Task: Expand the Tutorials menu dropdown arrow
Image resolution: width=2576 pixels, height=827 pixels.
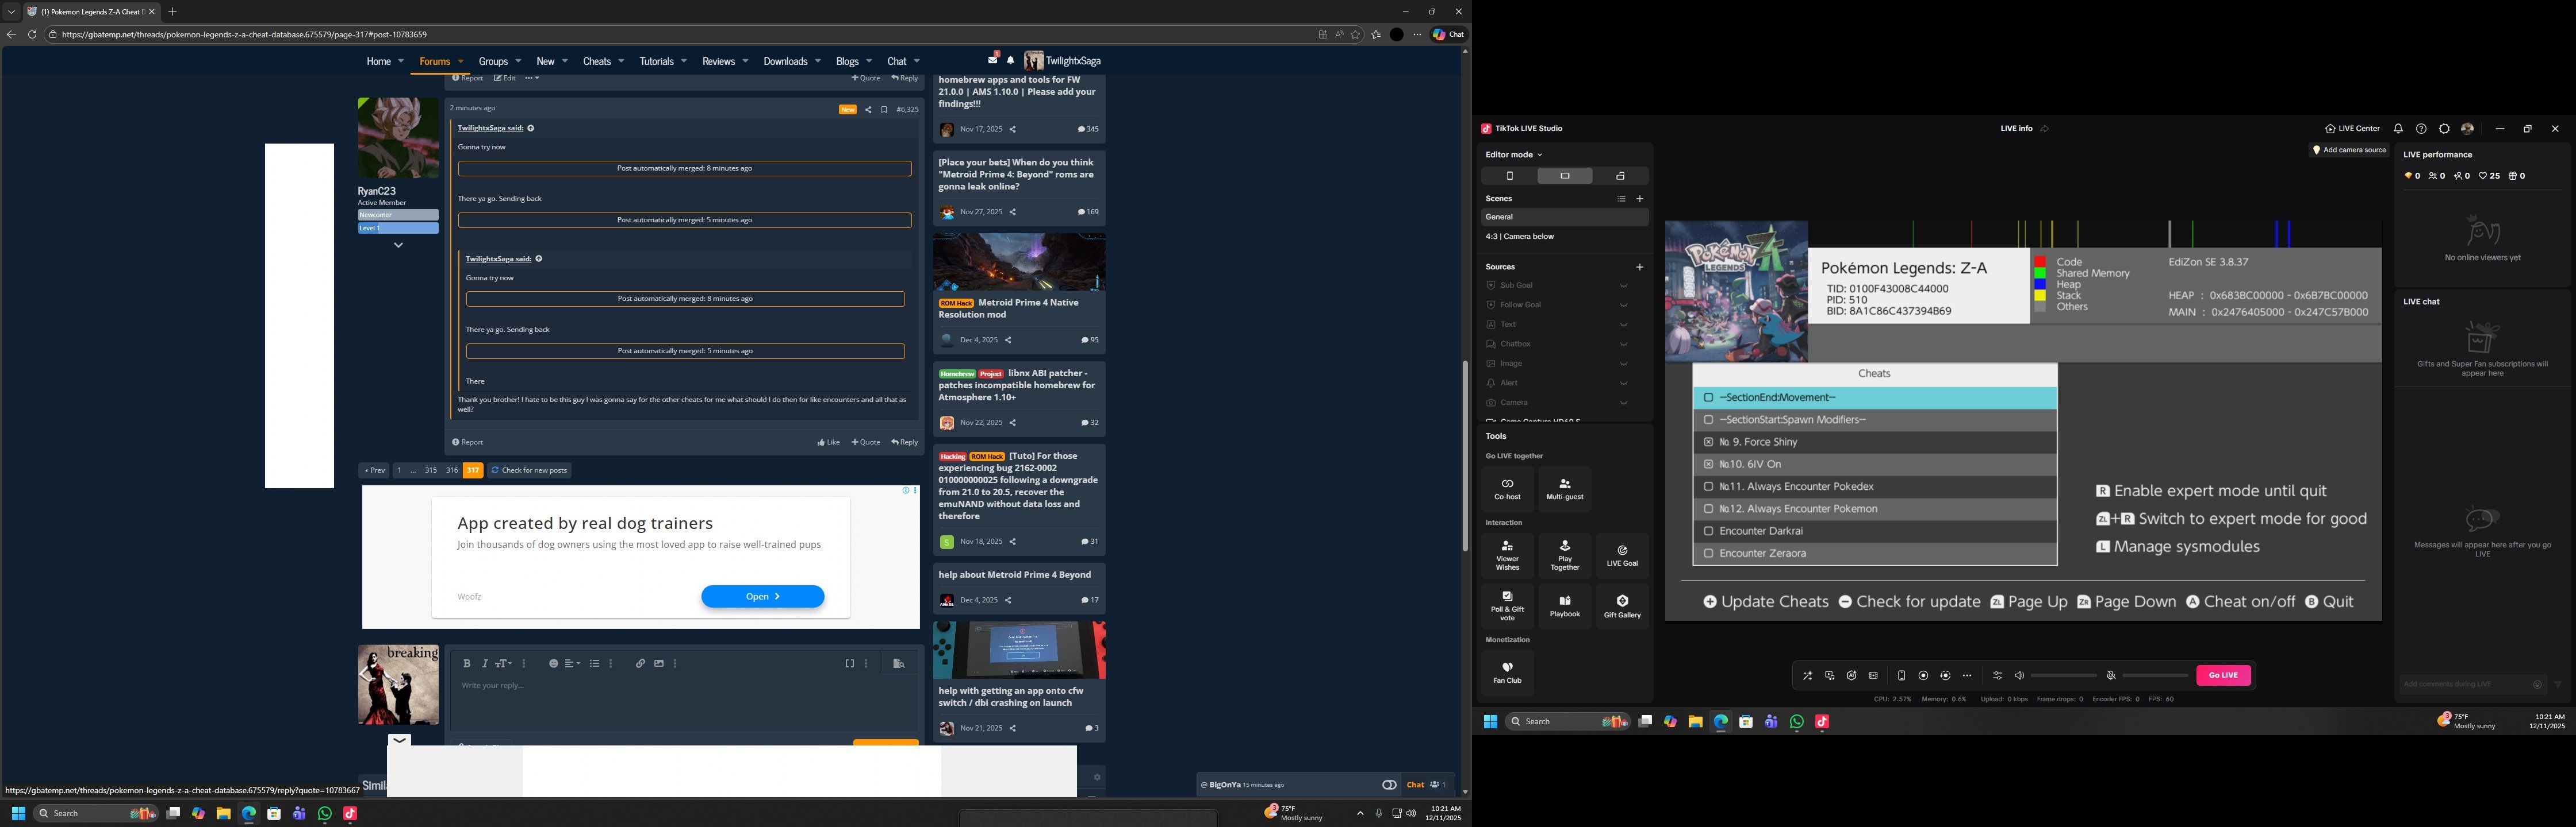Action: pyautogui.click(x=684, y=61)
